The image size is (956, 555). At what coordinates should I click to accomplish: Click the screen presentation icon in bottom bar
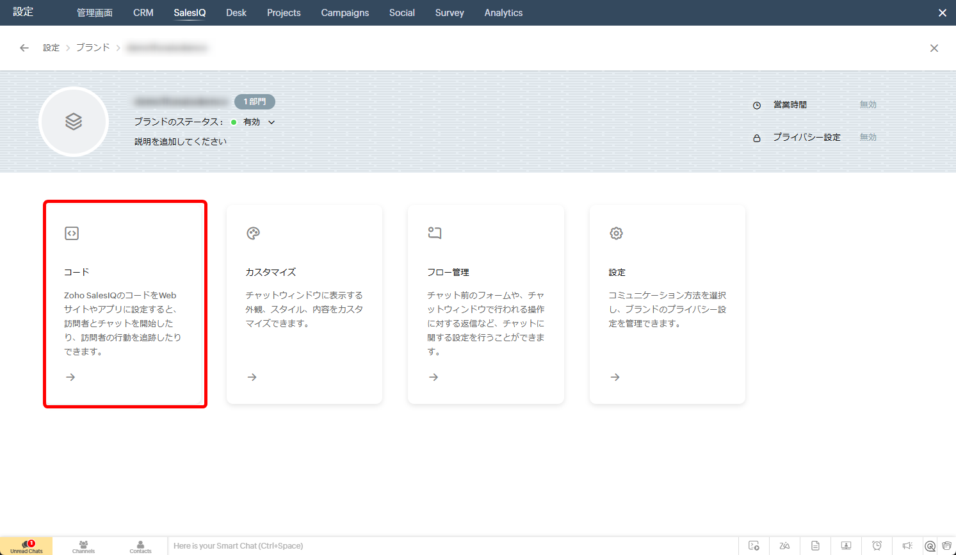coord(846,546)
